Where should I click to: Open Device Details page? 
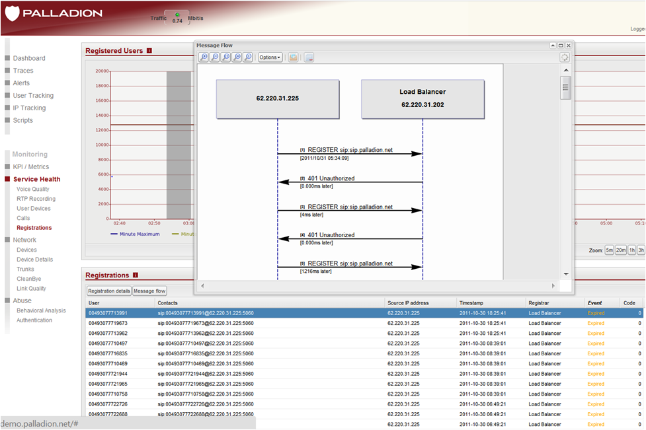[34, 260]
